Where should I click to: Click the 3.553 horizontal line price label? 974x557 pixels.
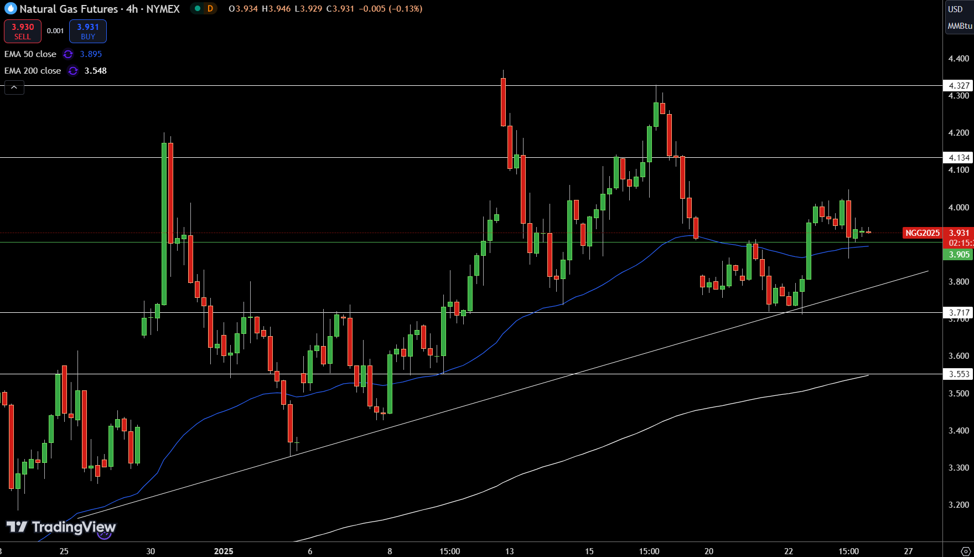tap(958, 374)
